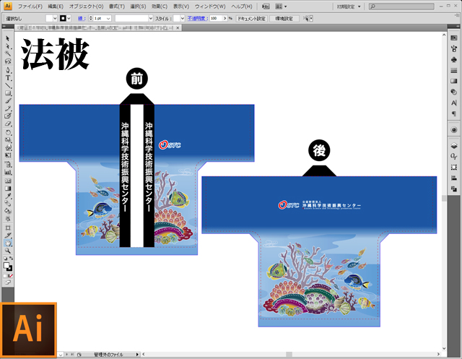Open the Pathfinder panel icon
The width and height of the screenshot is (462, 359).
click(x=454, y=189)
